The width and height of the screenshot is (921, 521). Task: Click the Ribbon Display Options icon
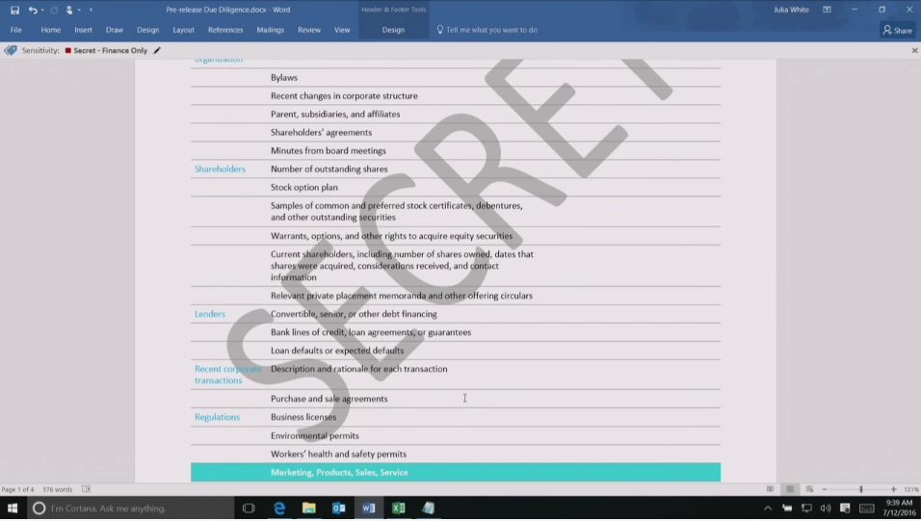pyautogui.click(x=827, y=10)
